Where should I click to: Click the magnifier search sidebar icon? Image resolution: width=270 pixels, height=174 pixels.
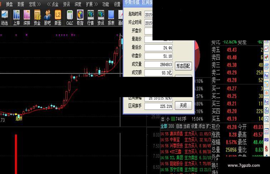pos(266,119)
